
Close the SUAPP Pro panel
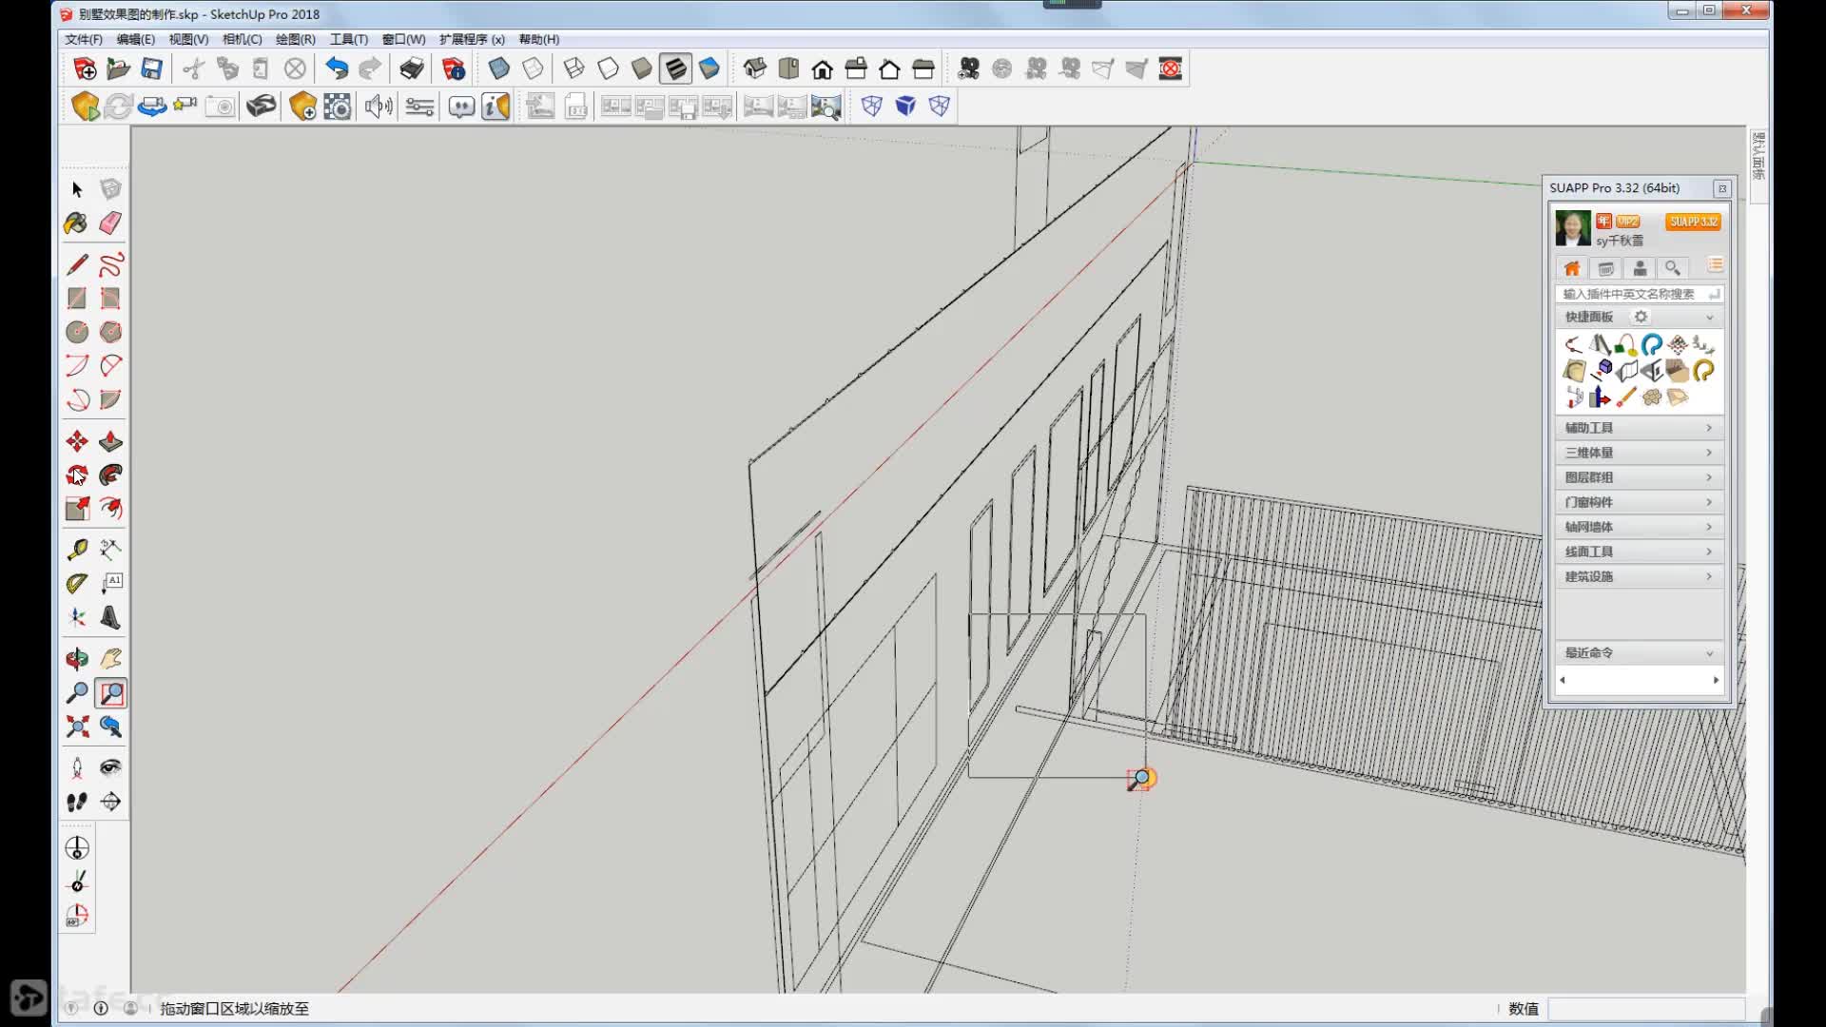[1722, 188]
